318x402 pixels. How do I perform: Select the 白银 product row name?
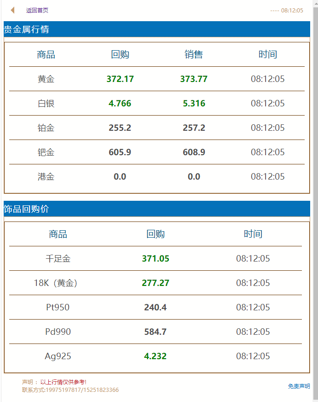tap(46, 104)
